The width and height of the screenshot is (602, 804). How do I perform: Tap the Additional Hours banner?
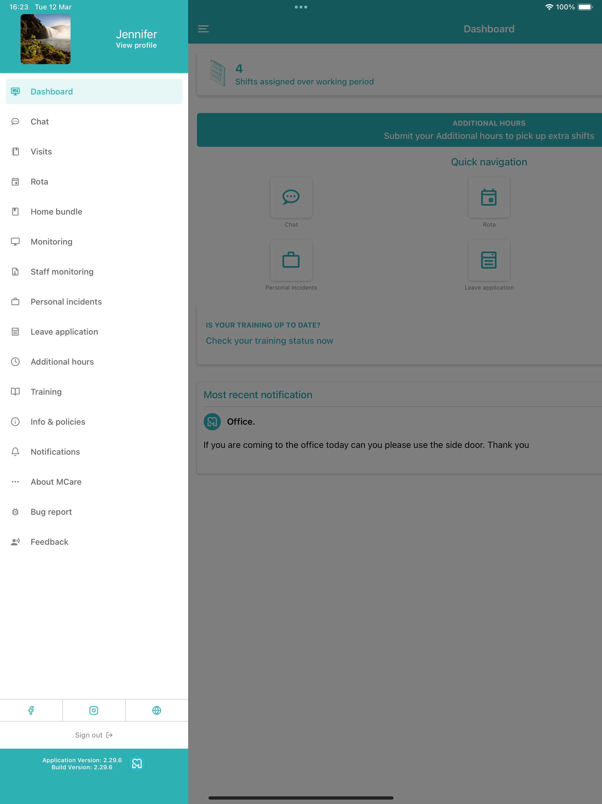(x=399, y=130)
